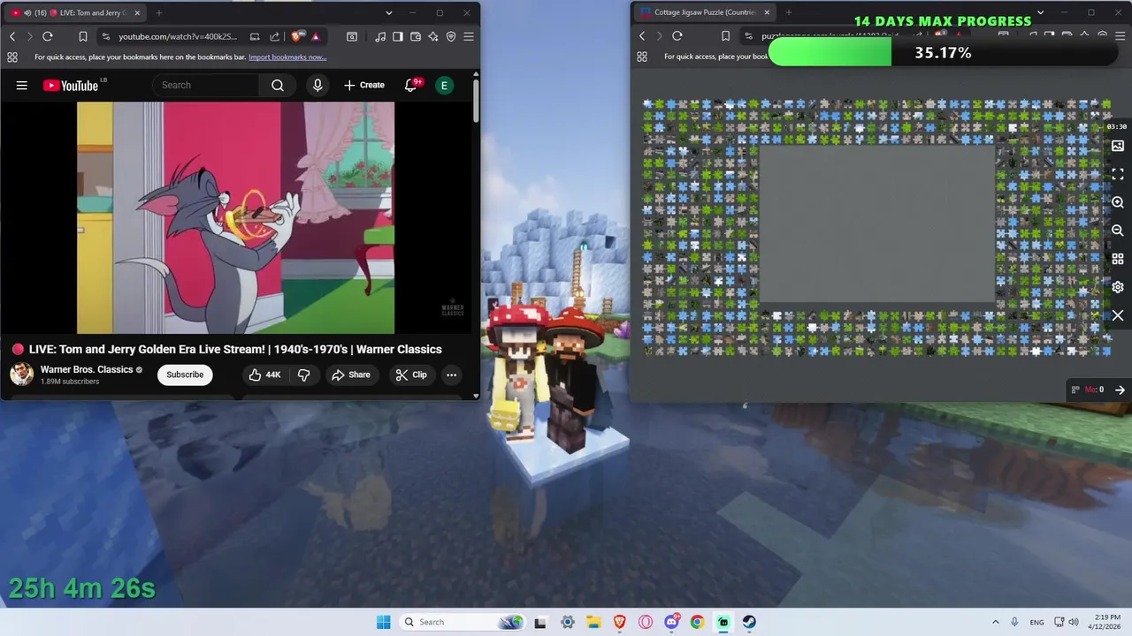Screen dimensions: 1132x636
Task: Open YouTube notifications bell
Action: point(410,86)
